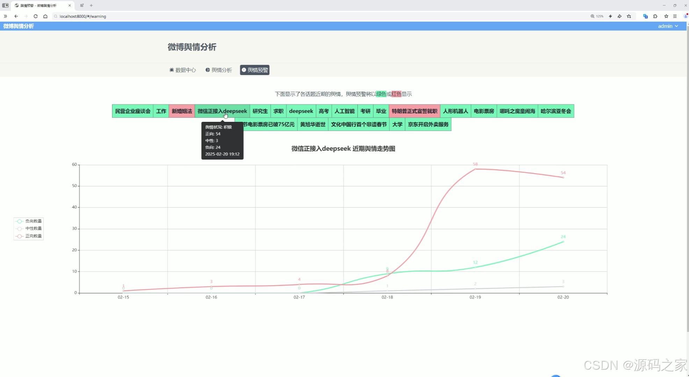Open the translate extension icon
The width and height of the screenshot is (689, 377).
click(645, 16)
